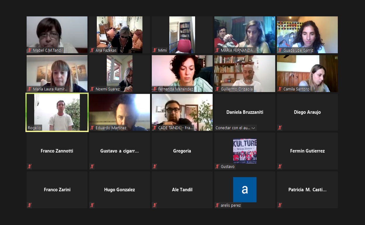Select Fernanda Menéndez's video tile

(182, 74)
